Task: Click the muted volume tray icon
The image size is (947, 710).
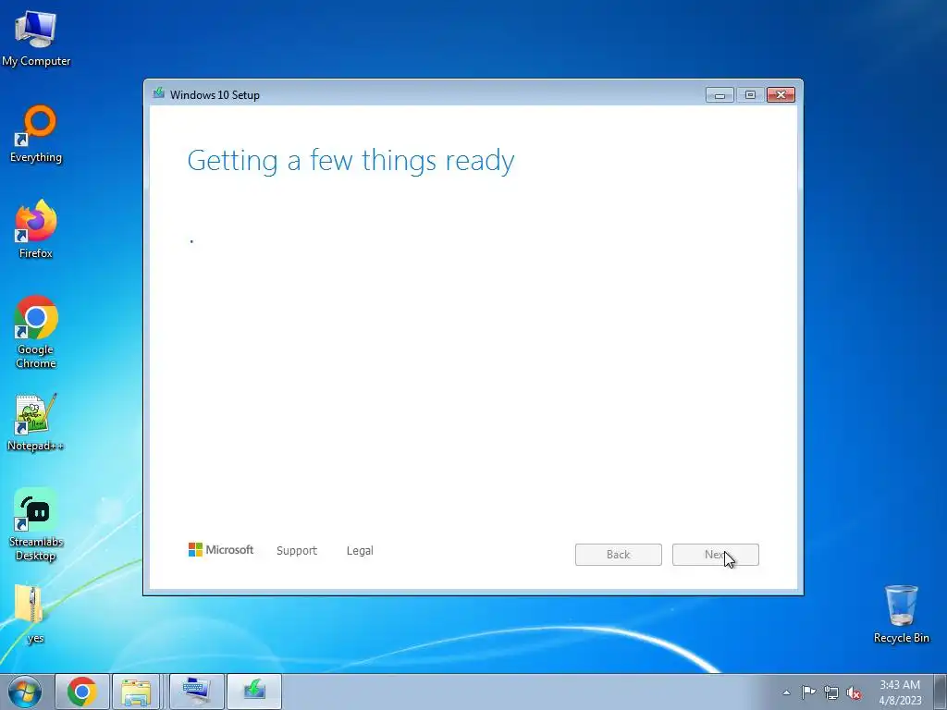Action: pos(854,692)
